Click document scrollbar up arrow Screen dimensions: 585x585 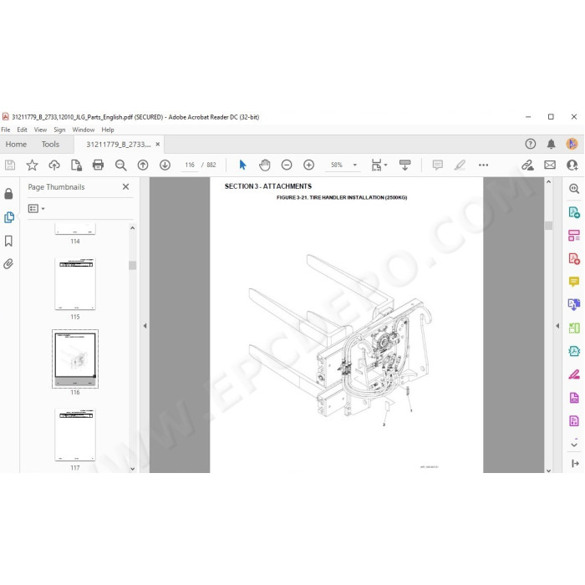pyautogui.click(x=548, y=181)
